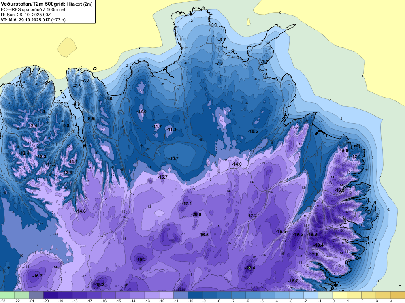Pick the legend swatch labeled 2
405x303 pixels.
369,295
